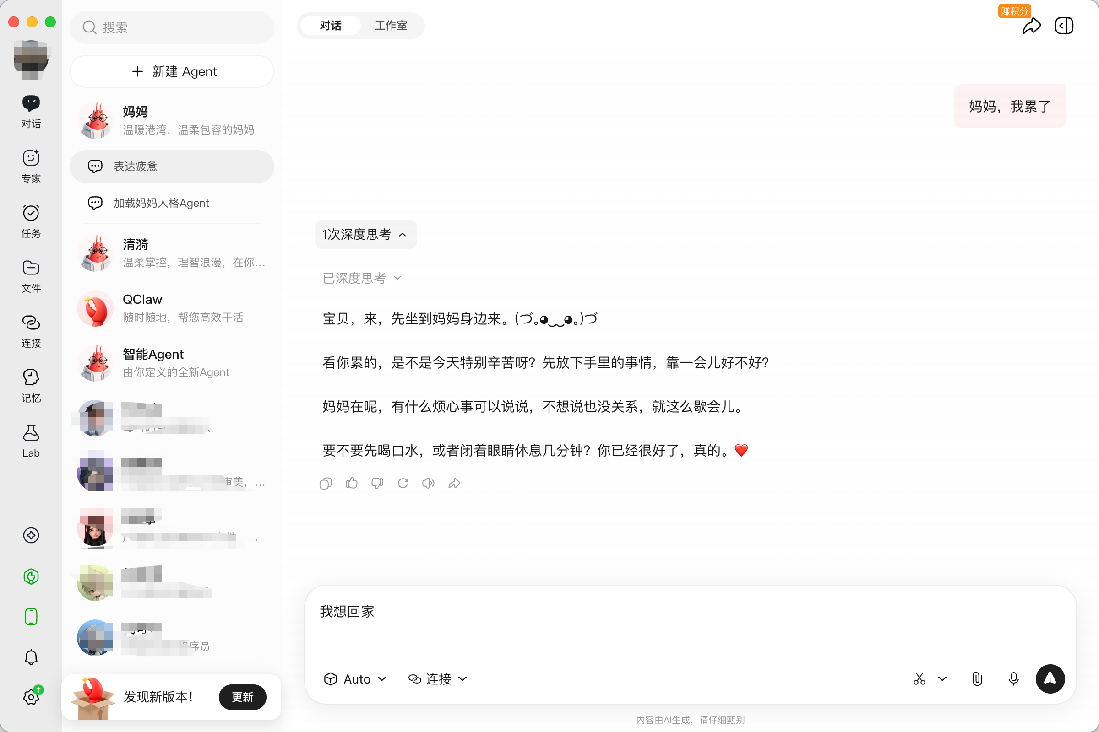Open the 表达疲惫 conversation

point(172,167)
